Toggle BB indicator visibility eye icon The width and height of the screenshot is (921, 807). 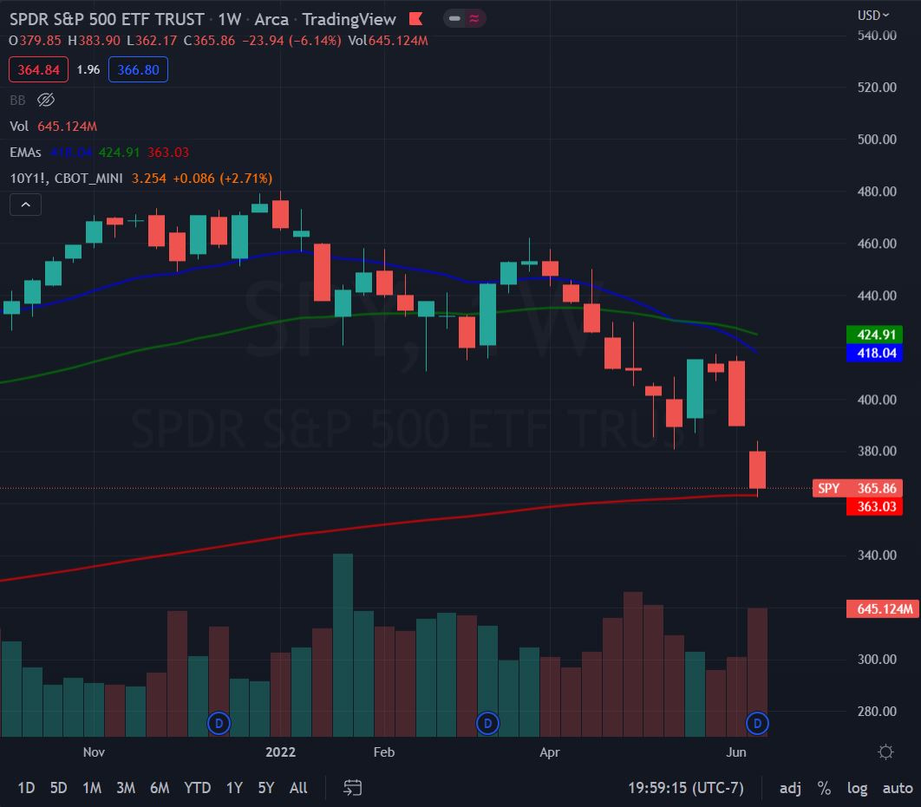pyautogui.click(x=46, y=101)
